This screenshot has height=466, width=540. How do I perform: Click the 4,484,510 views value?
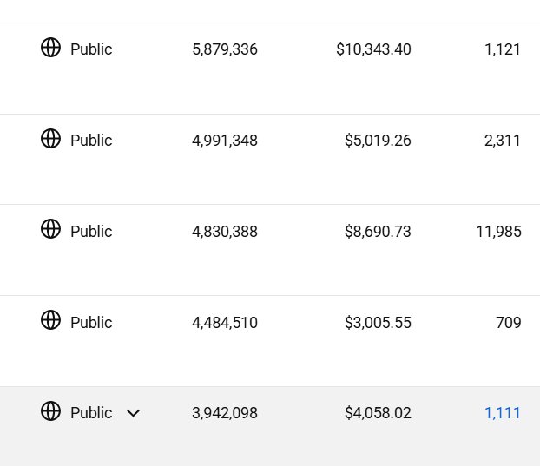coord(225,323)
